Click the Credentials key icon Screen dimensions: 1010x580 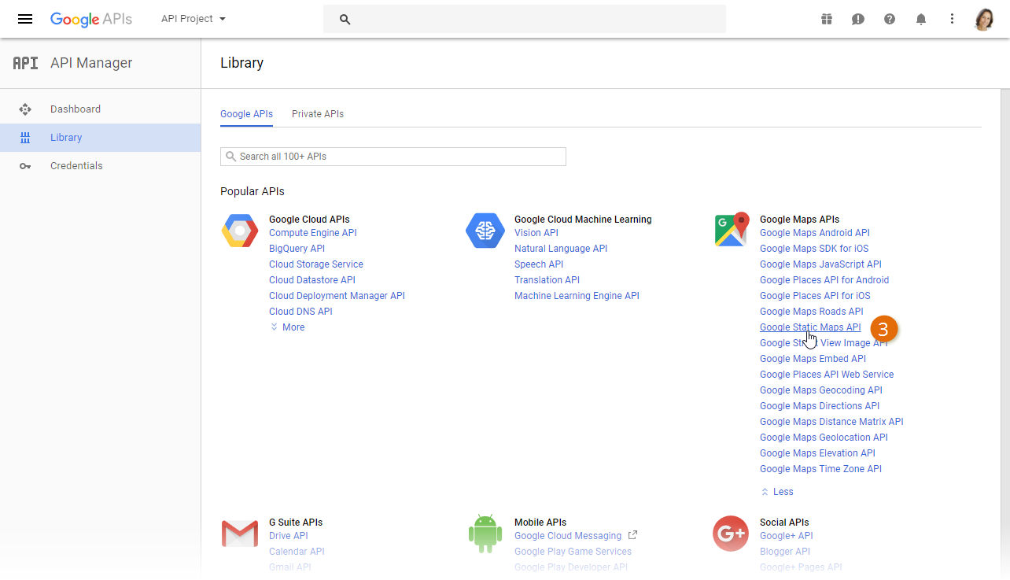point(25,166)
